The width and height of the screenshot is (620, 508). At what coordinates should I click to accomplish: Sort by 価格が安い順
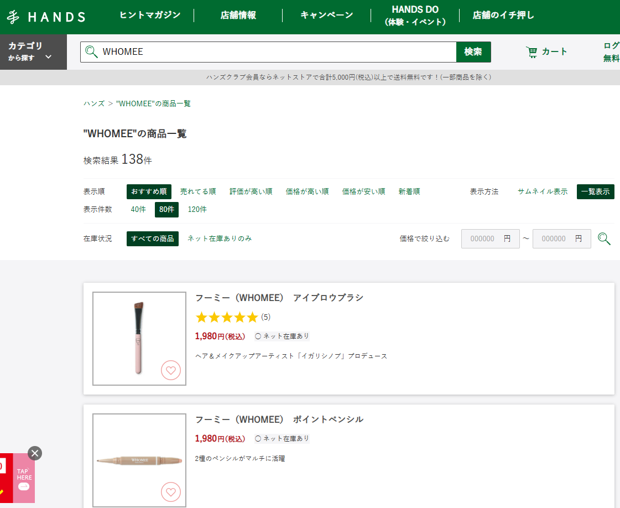(x=363, y=191)
